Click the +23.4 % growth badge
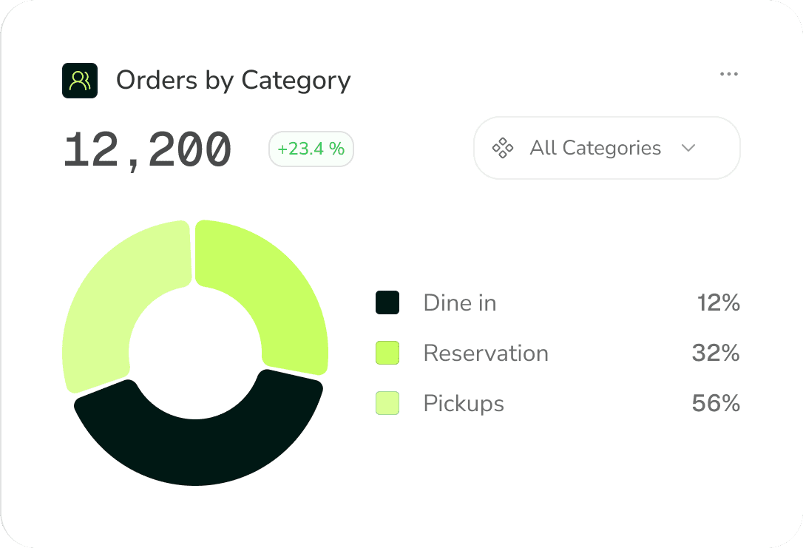Viewport: 803px width, 548px height. pyautogui.click(x=311, y=149)
